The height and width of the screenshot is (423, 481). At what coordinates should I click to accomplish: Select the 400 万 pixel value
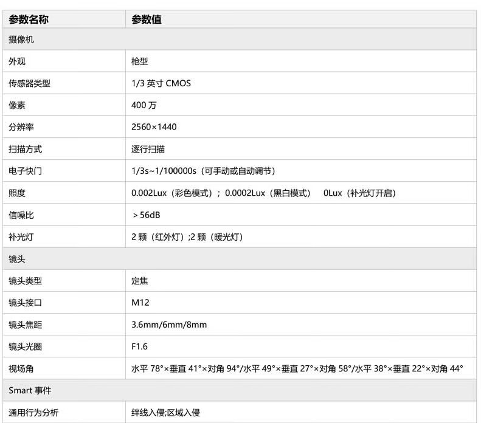coord(144,105)
